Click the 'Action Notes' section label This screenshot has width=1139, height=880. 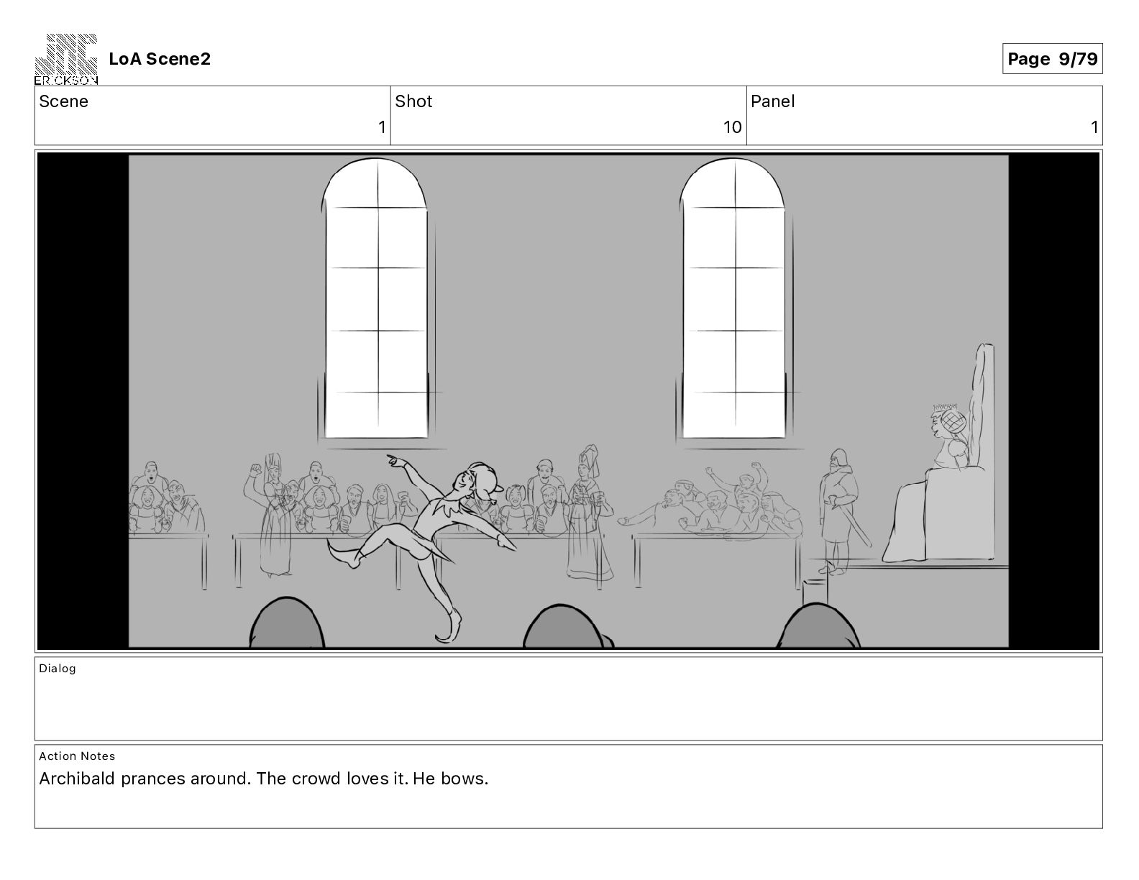(x=77, y=756)
